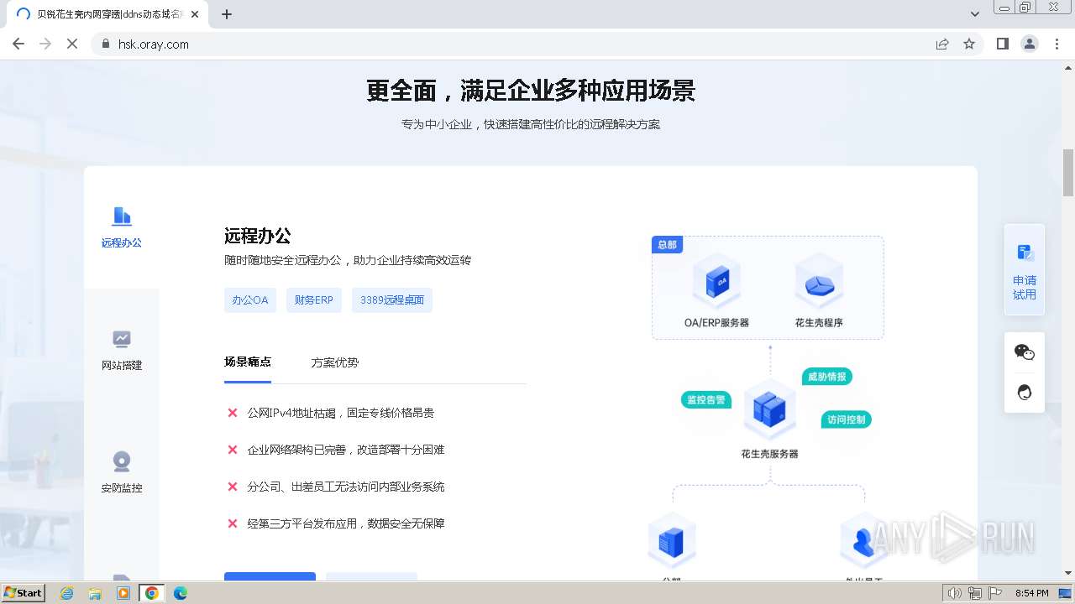
Task: Click the 办公OA tag
Action: [x=250, y=300]
